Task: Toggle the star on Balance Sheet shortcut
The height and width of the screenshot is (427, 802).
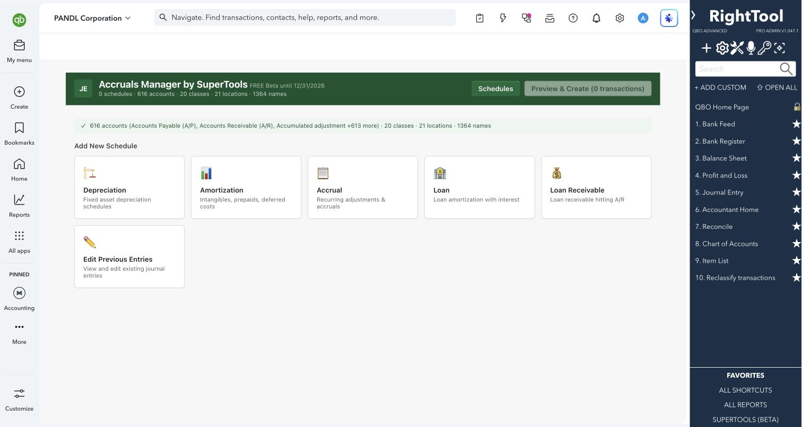Action: 796,158
